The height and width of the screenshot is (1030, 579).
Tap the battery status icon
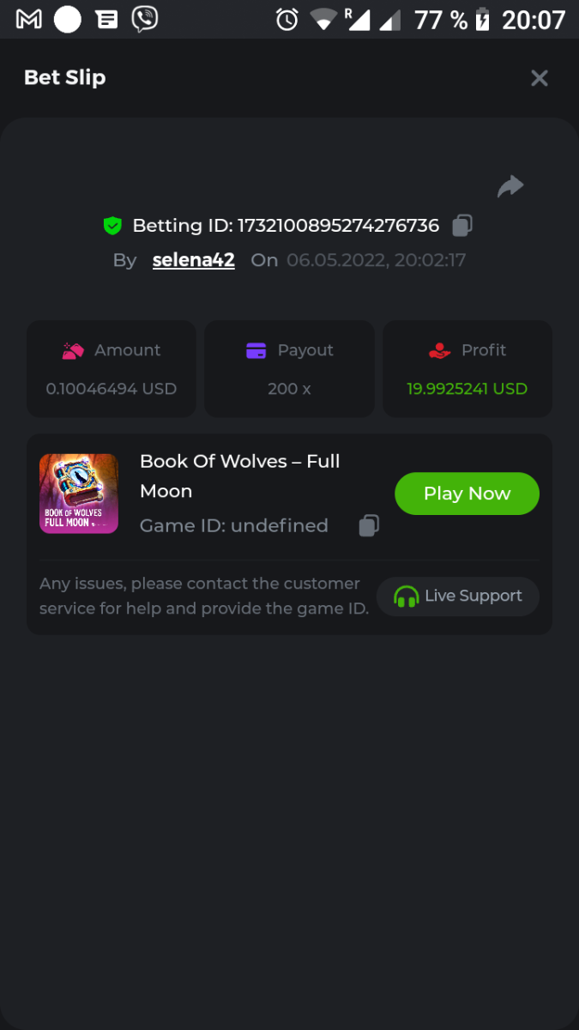pos(483,19)
